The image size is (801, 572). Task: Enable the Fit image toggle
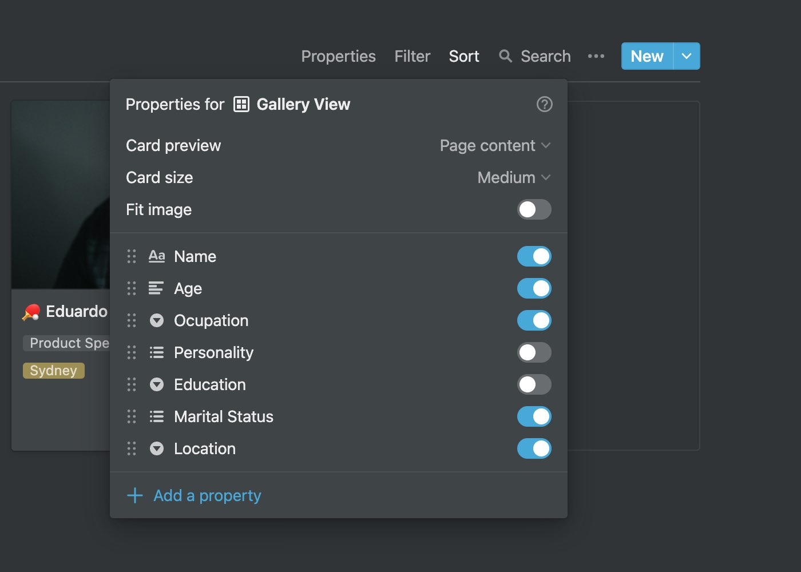[x=534, y=209]
